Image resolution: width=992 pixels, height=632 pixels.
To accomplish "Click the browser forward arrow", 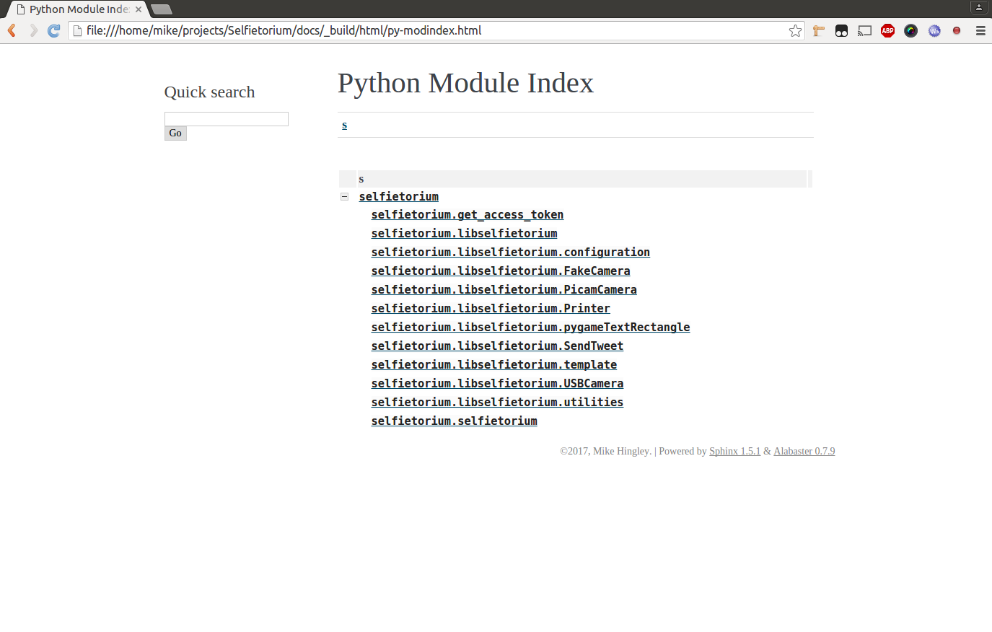I will click(x=33, y=30).
